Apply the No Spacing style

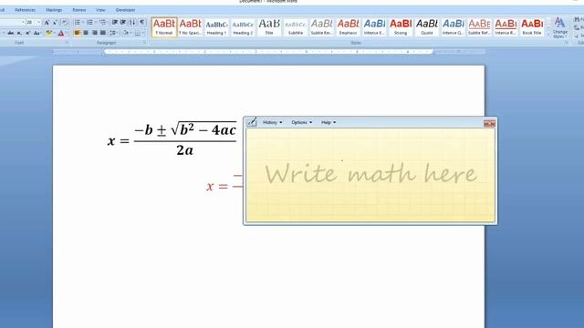[x=191, y=27]
